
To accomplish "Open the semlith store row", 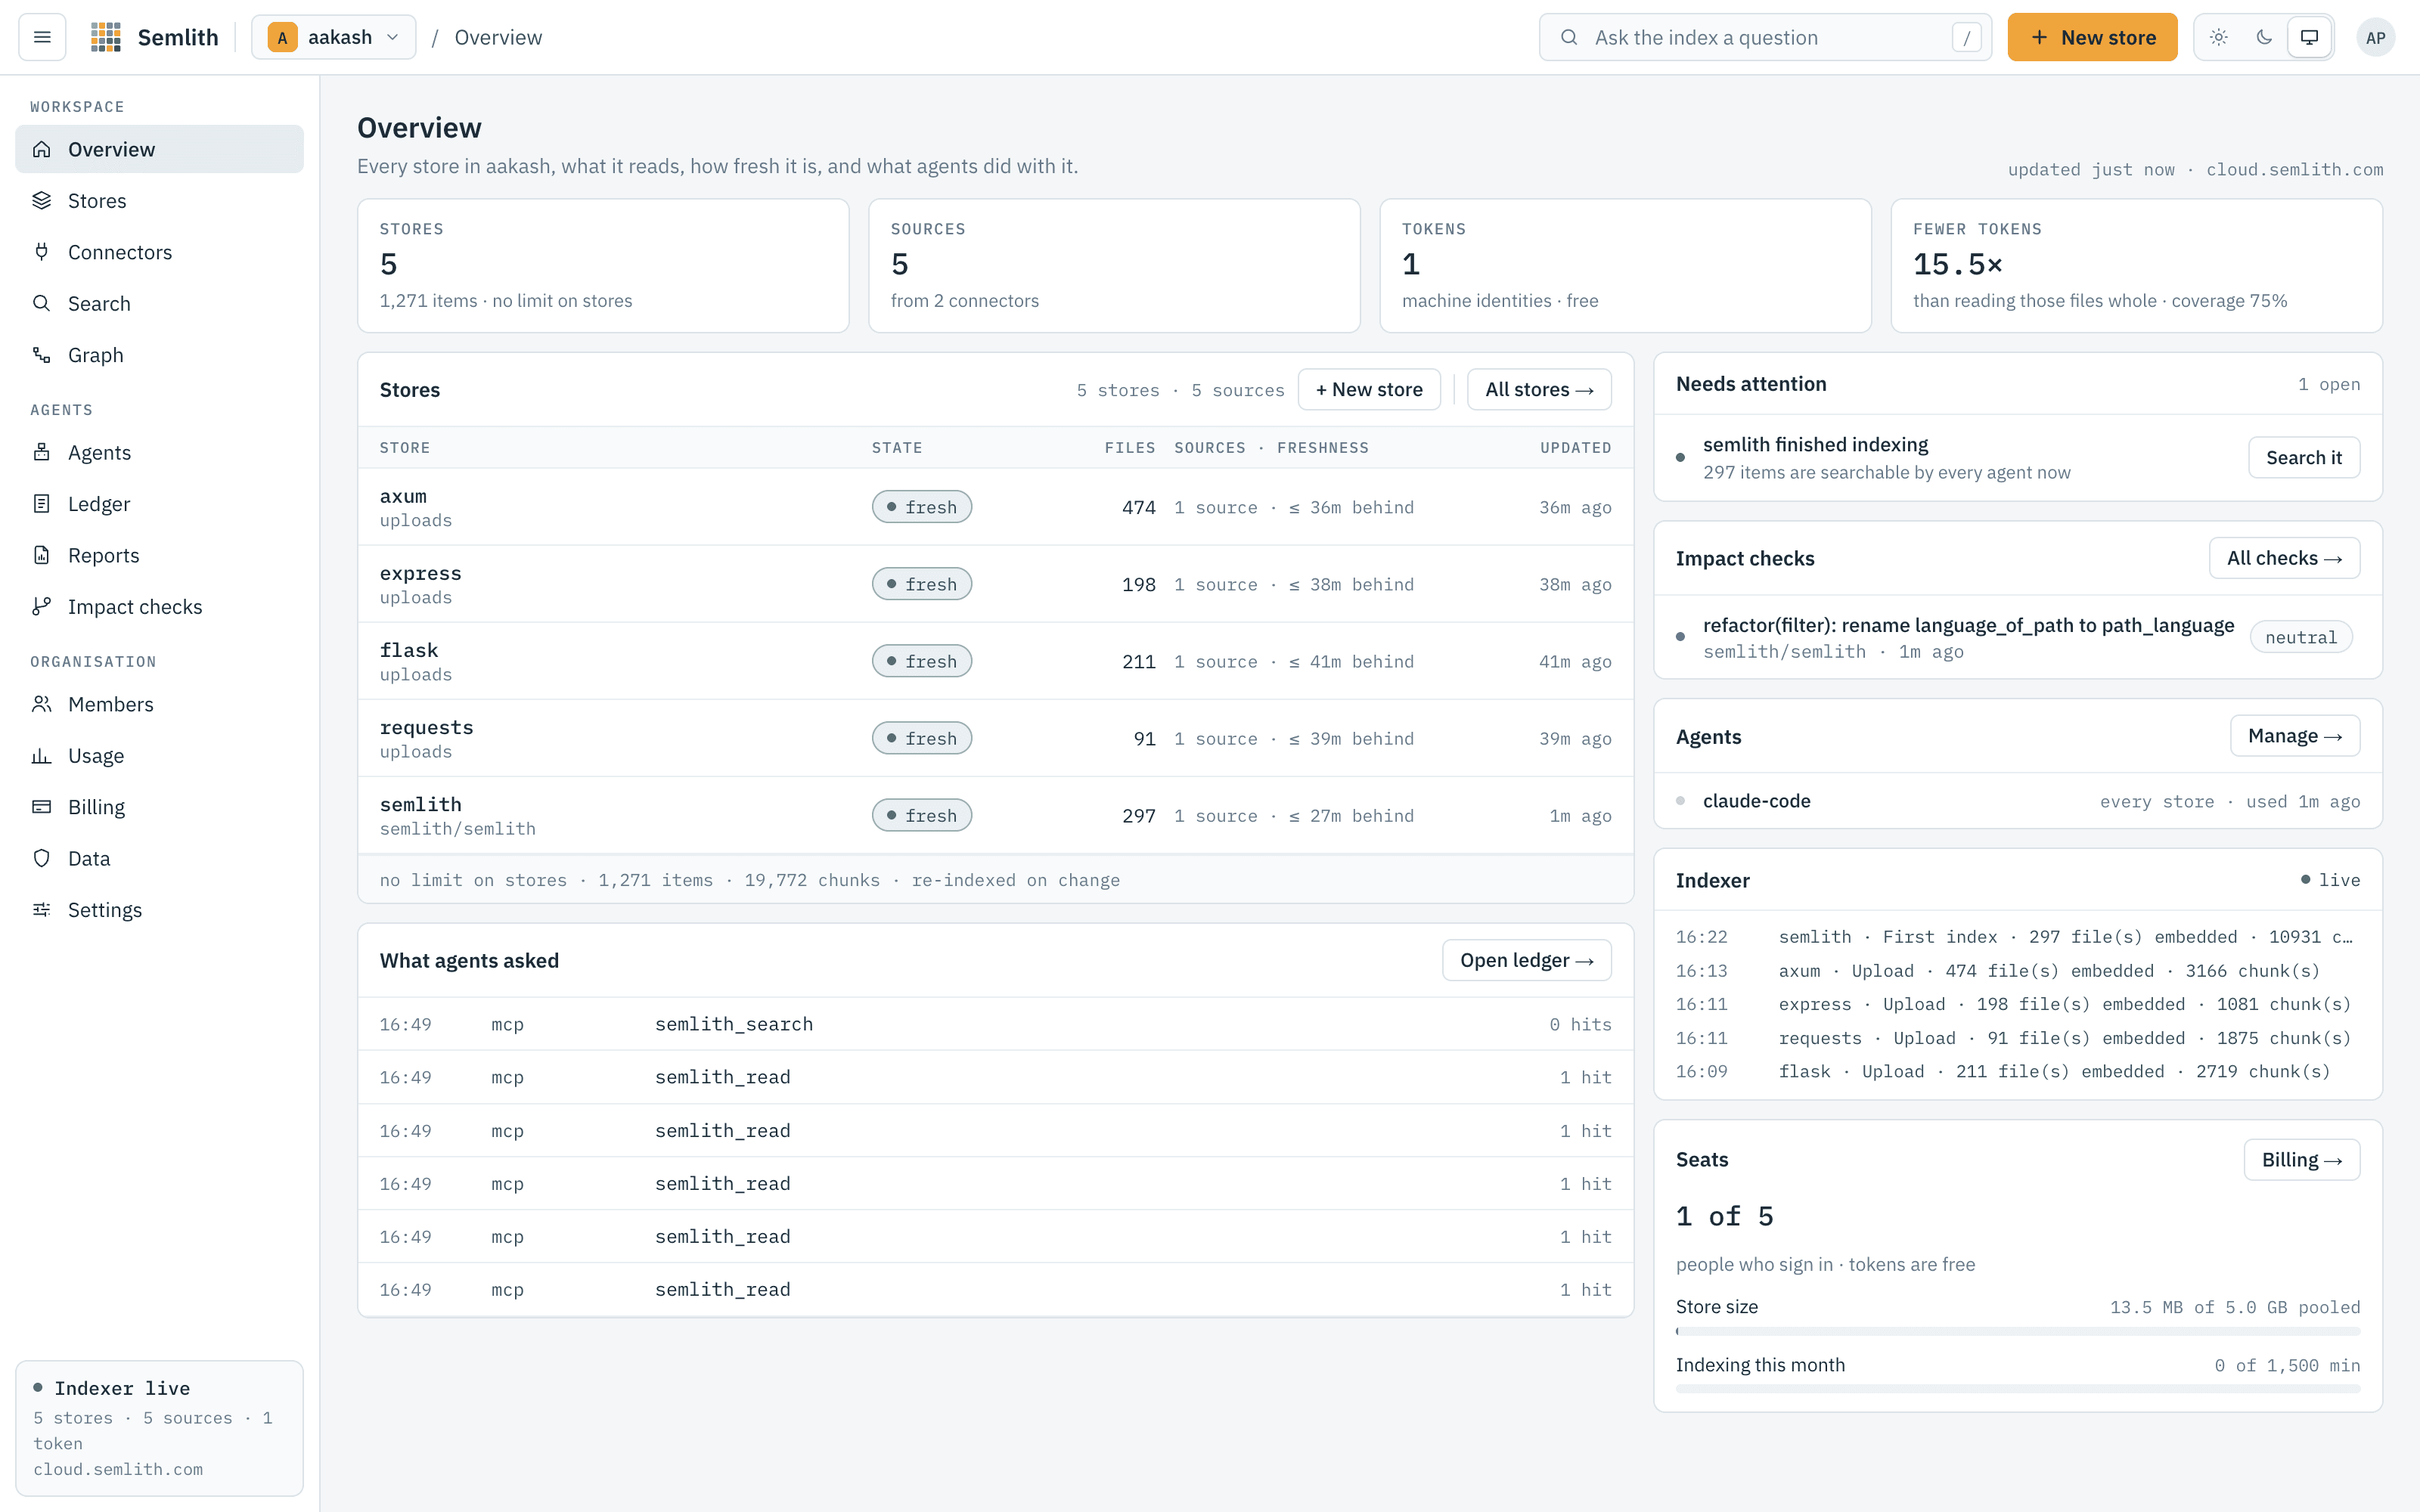I will [x=995, y=815].
